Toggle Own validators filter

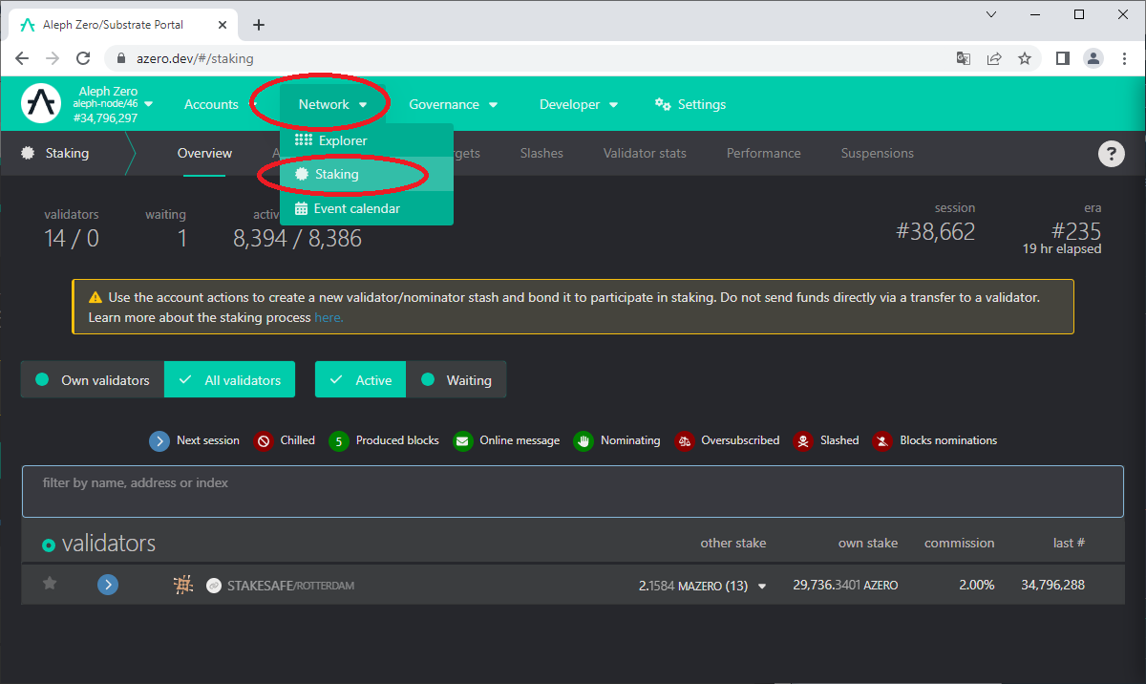[x=93, y=379]
